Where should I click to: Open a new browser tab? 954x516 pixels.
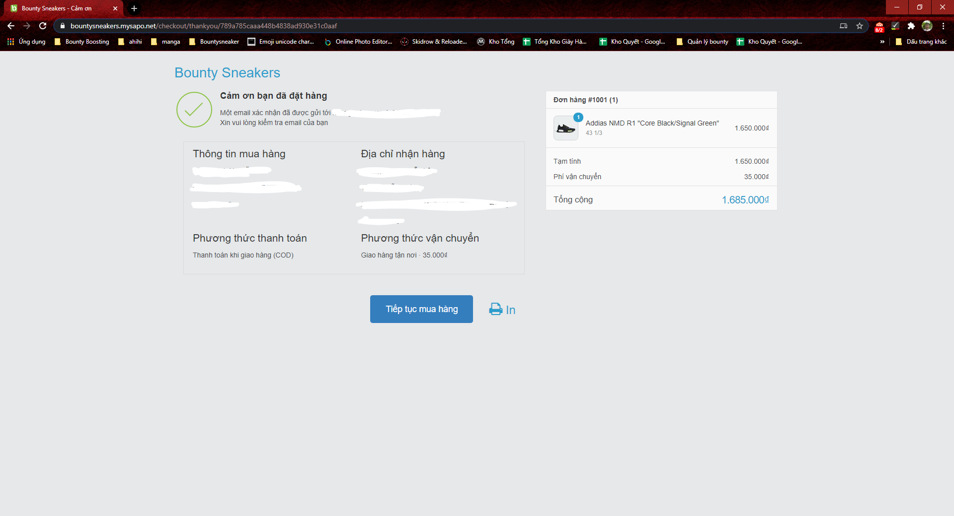click(x=134, y=8)
